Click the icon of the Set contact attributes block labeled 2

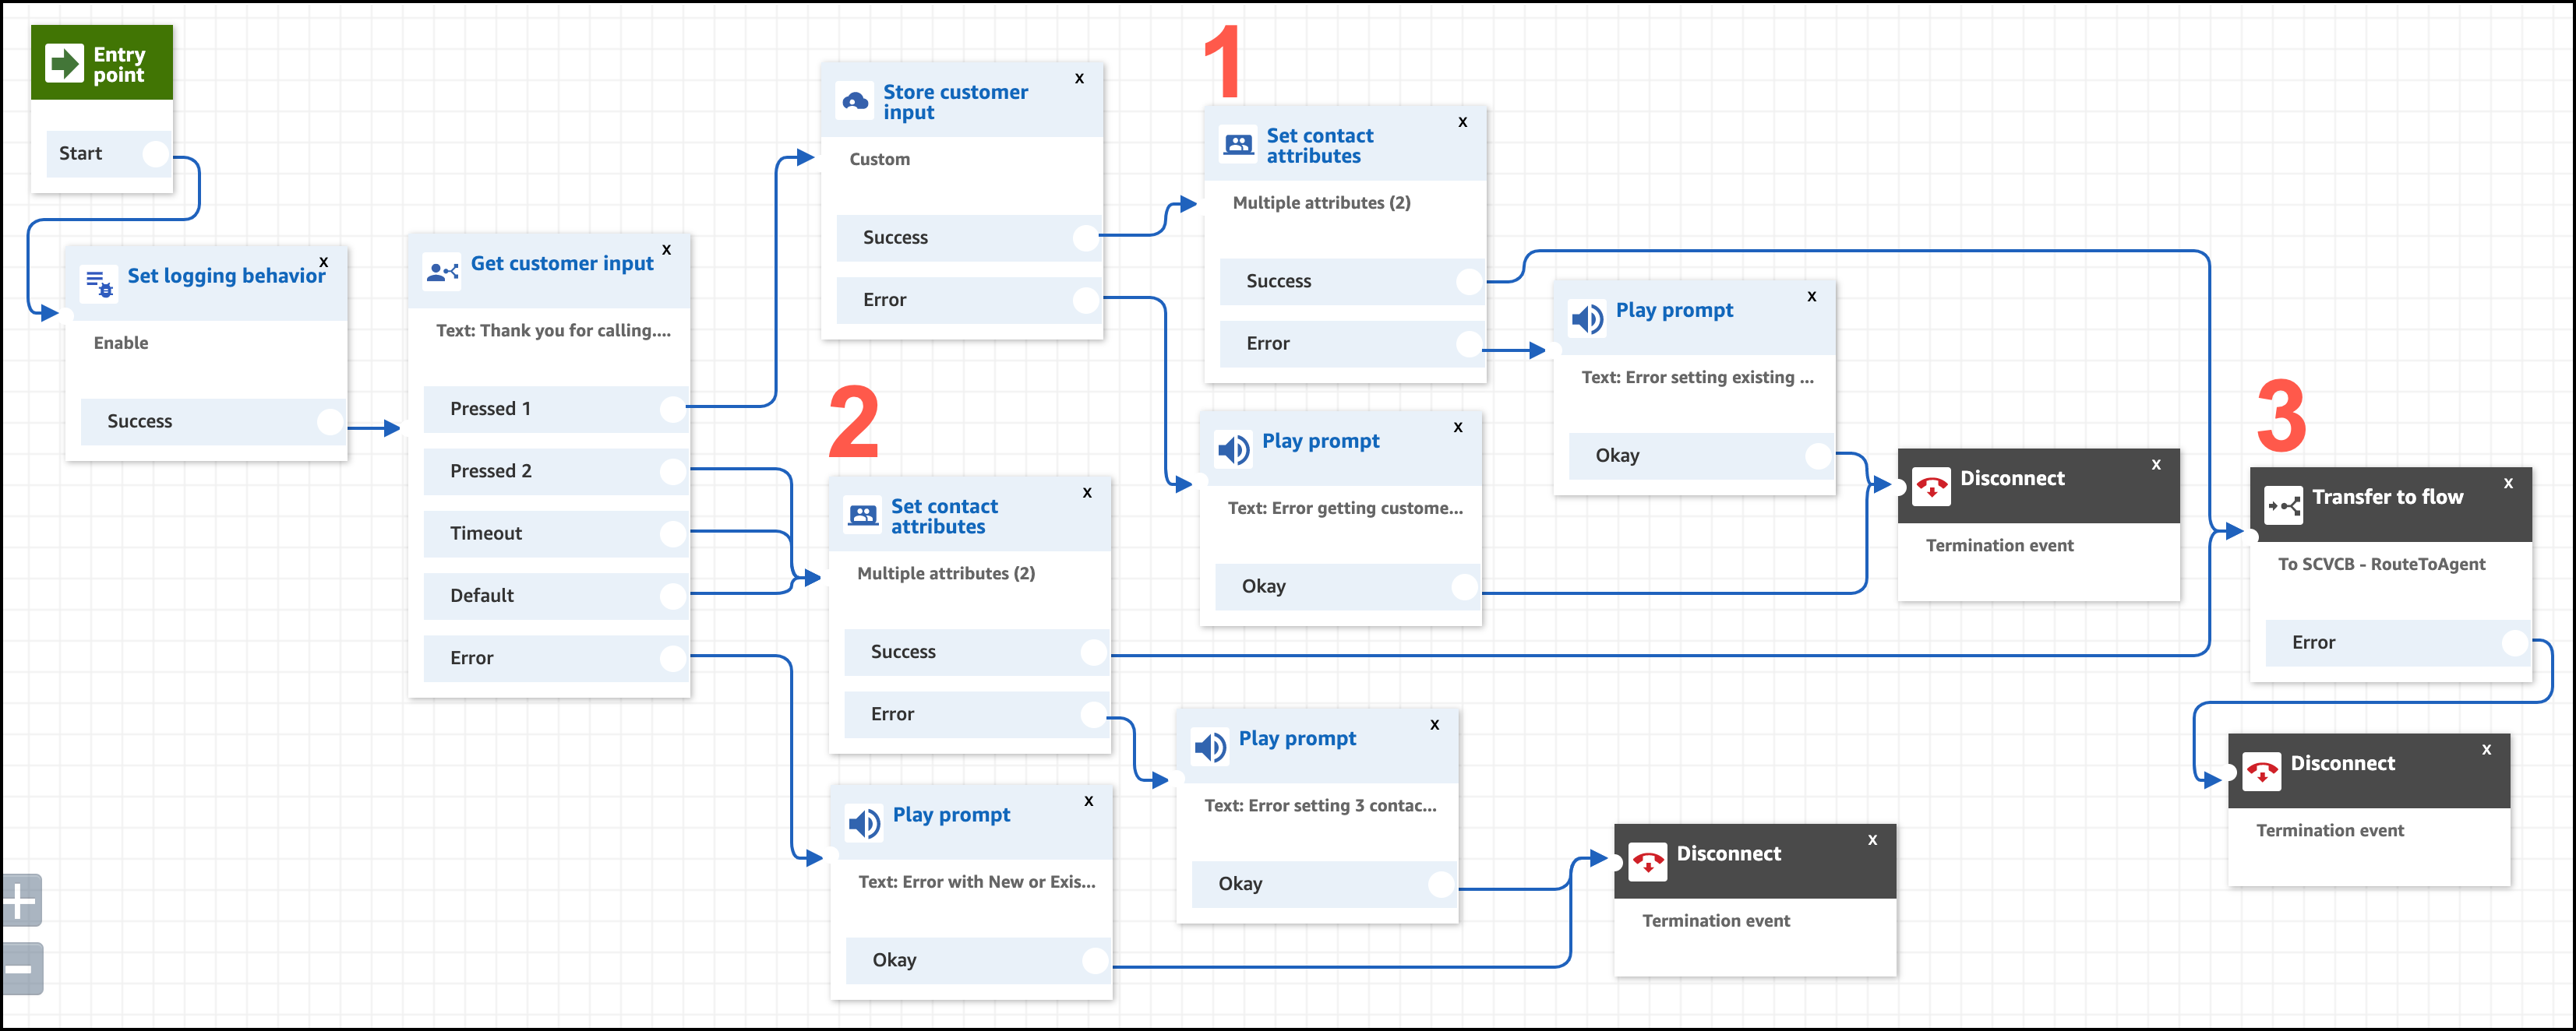pos(863,515)
